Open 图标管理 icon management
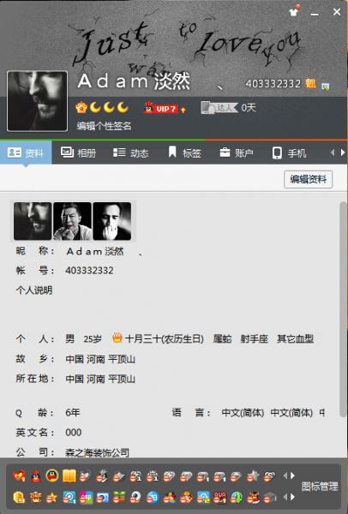 tap(320, 487)
